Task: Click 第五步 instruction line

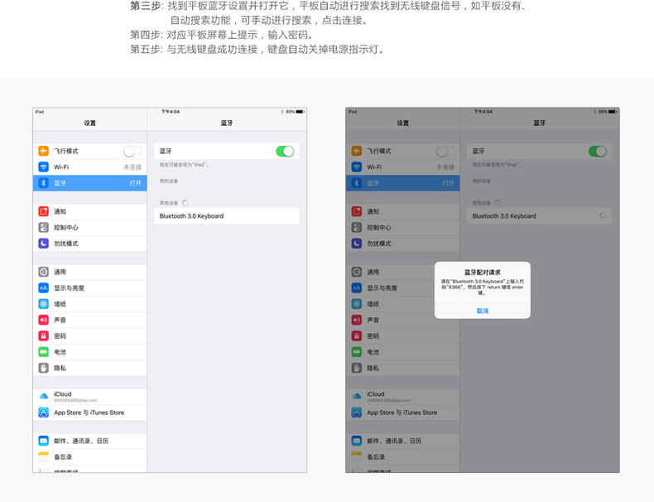Action: coord(257,49)
